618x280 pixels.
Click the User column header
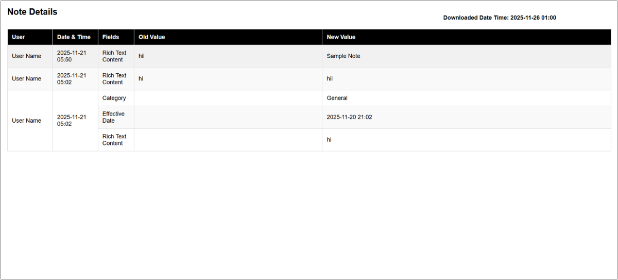point(19,37)
